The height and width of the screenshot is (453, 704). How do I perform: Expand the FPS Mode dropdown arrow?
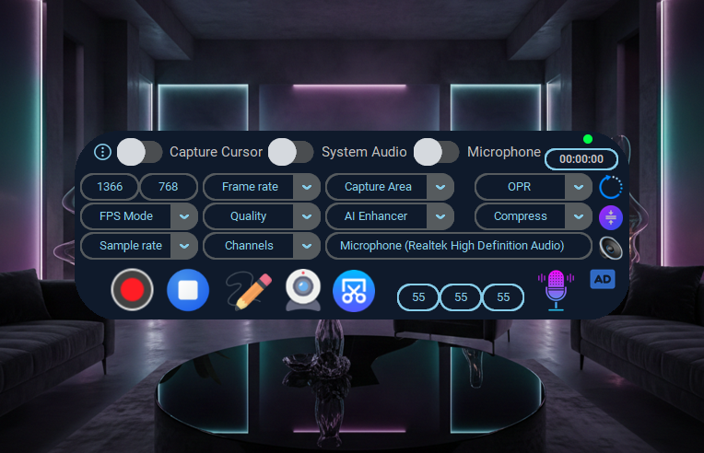coord(184,216)
